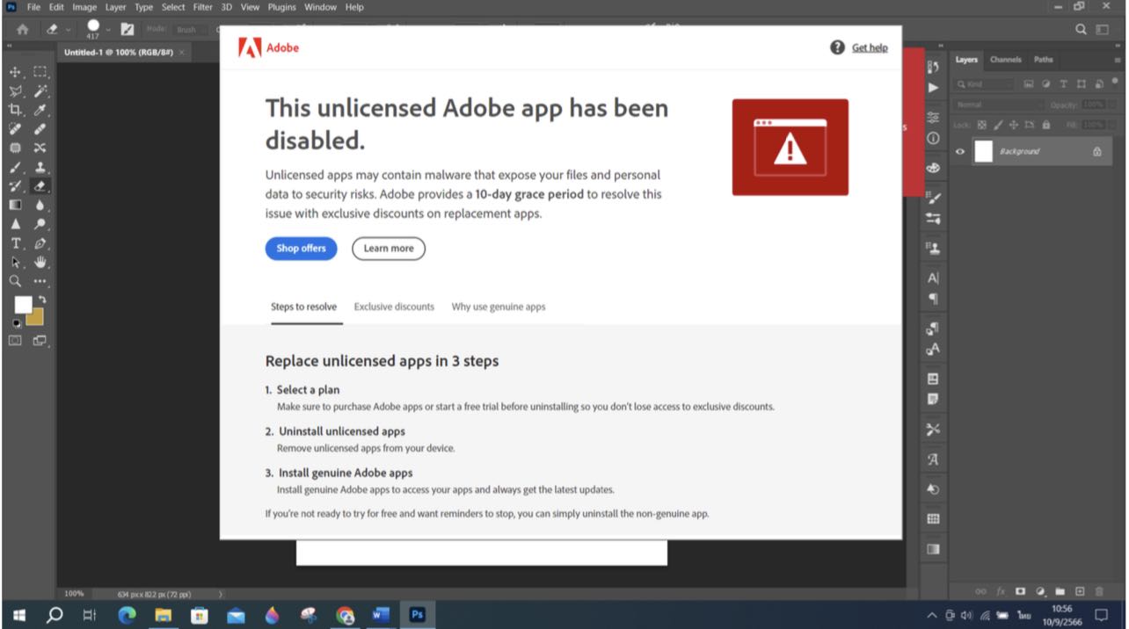Select the Move tool

click(x=16, y=72)
